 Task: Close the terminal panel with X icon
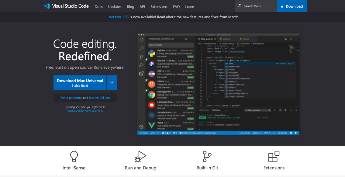click(x=296, y=110)
